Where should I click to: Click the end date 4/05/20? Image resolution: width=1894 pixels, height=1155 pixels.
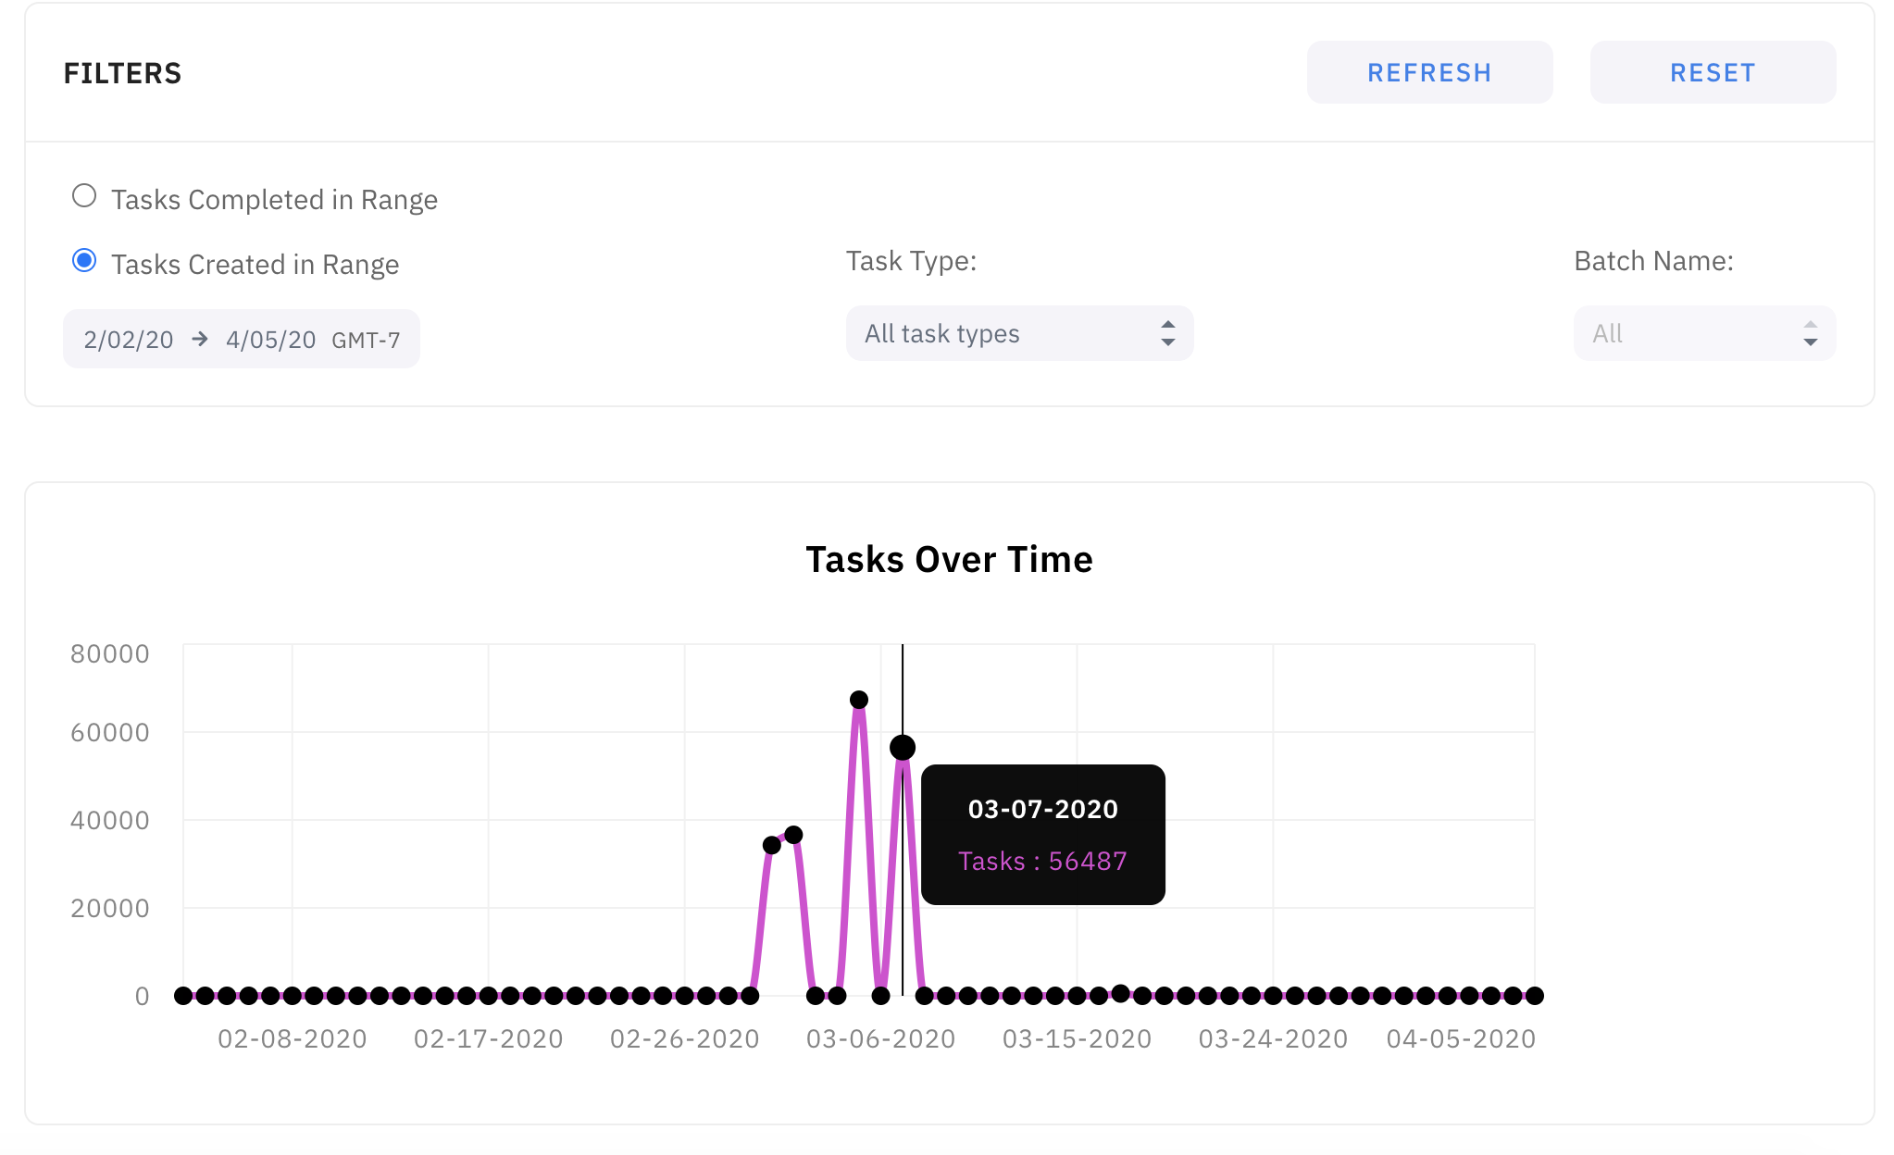tap(270, 340)
